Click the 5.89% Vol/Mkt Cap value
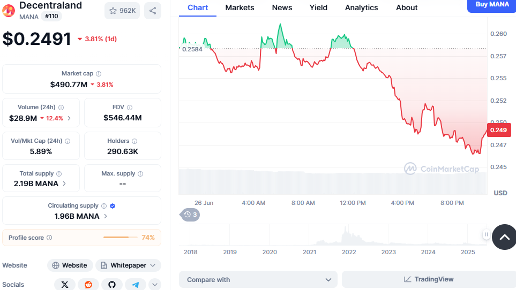This screenshot has height=290, width=516. 41,152
